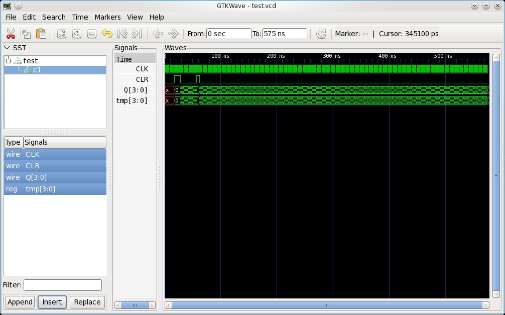Click waves vertical scrollbar down arrow
The width and height of the screenshot is (505, 315).
[496, 294]
